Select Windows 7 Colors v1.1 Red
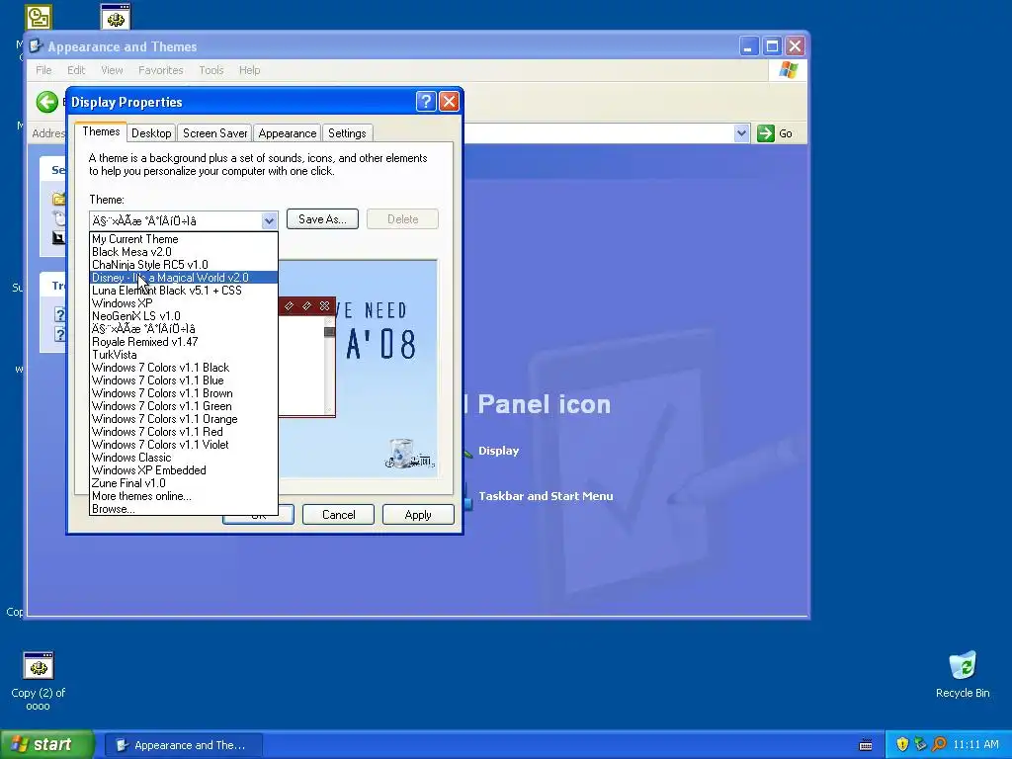The image size is (1012, 759). coord(183,433)
